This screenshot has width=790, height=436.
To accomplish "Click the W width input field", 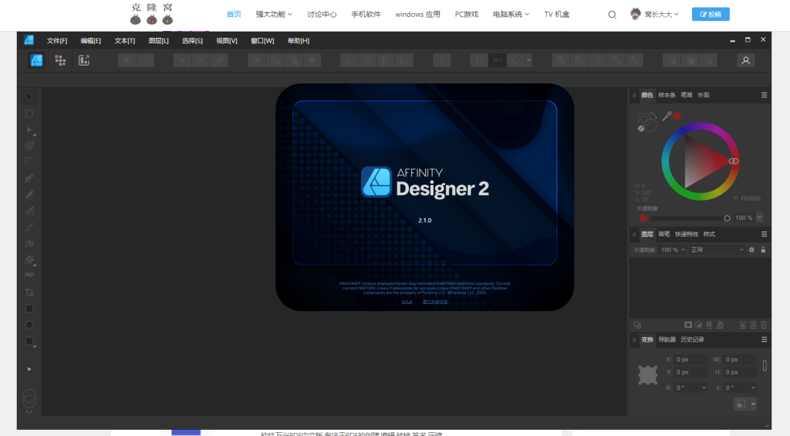I will click(740, 360).
